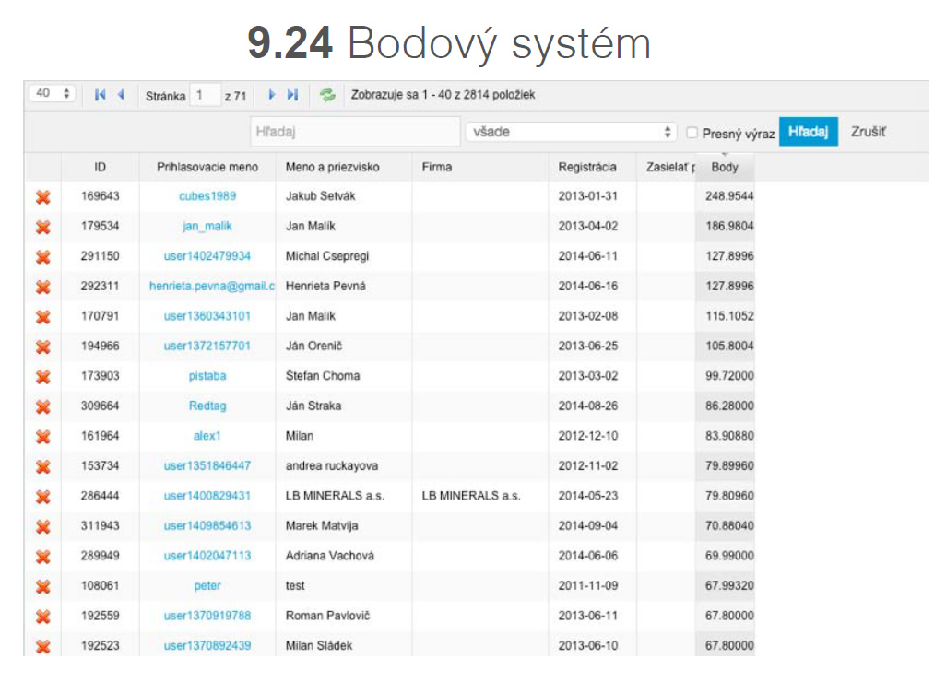Open the všade search scope dropdown
Image resolution: width=946 pixels, height=682 pixels.
pos(571,133)
